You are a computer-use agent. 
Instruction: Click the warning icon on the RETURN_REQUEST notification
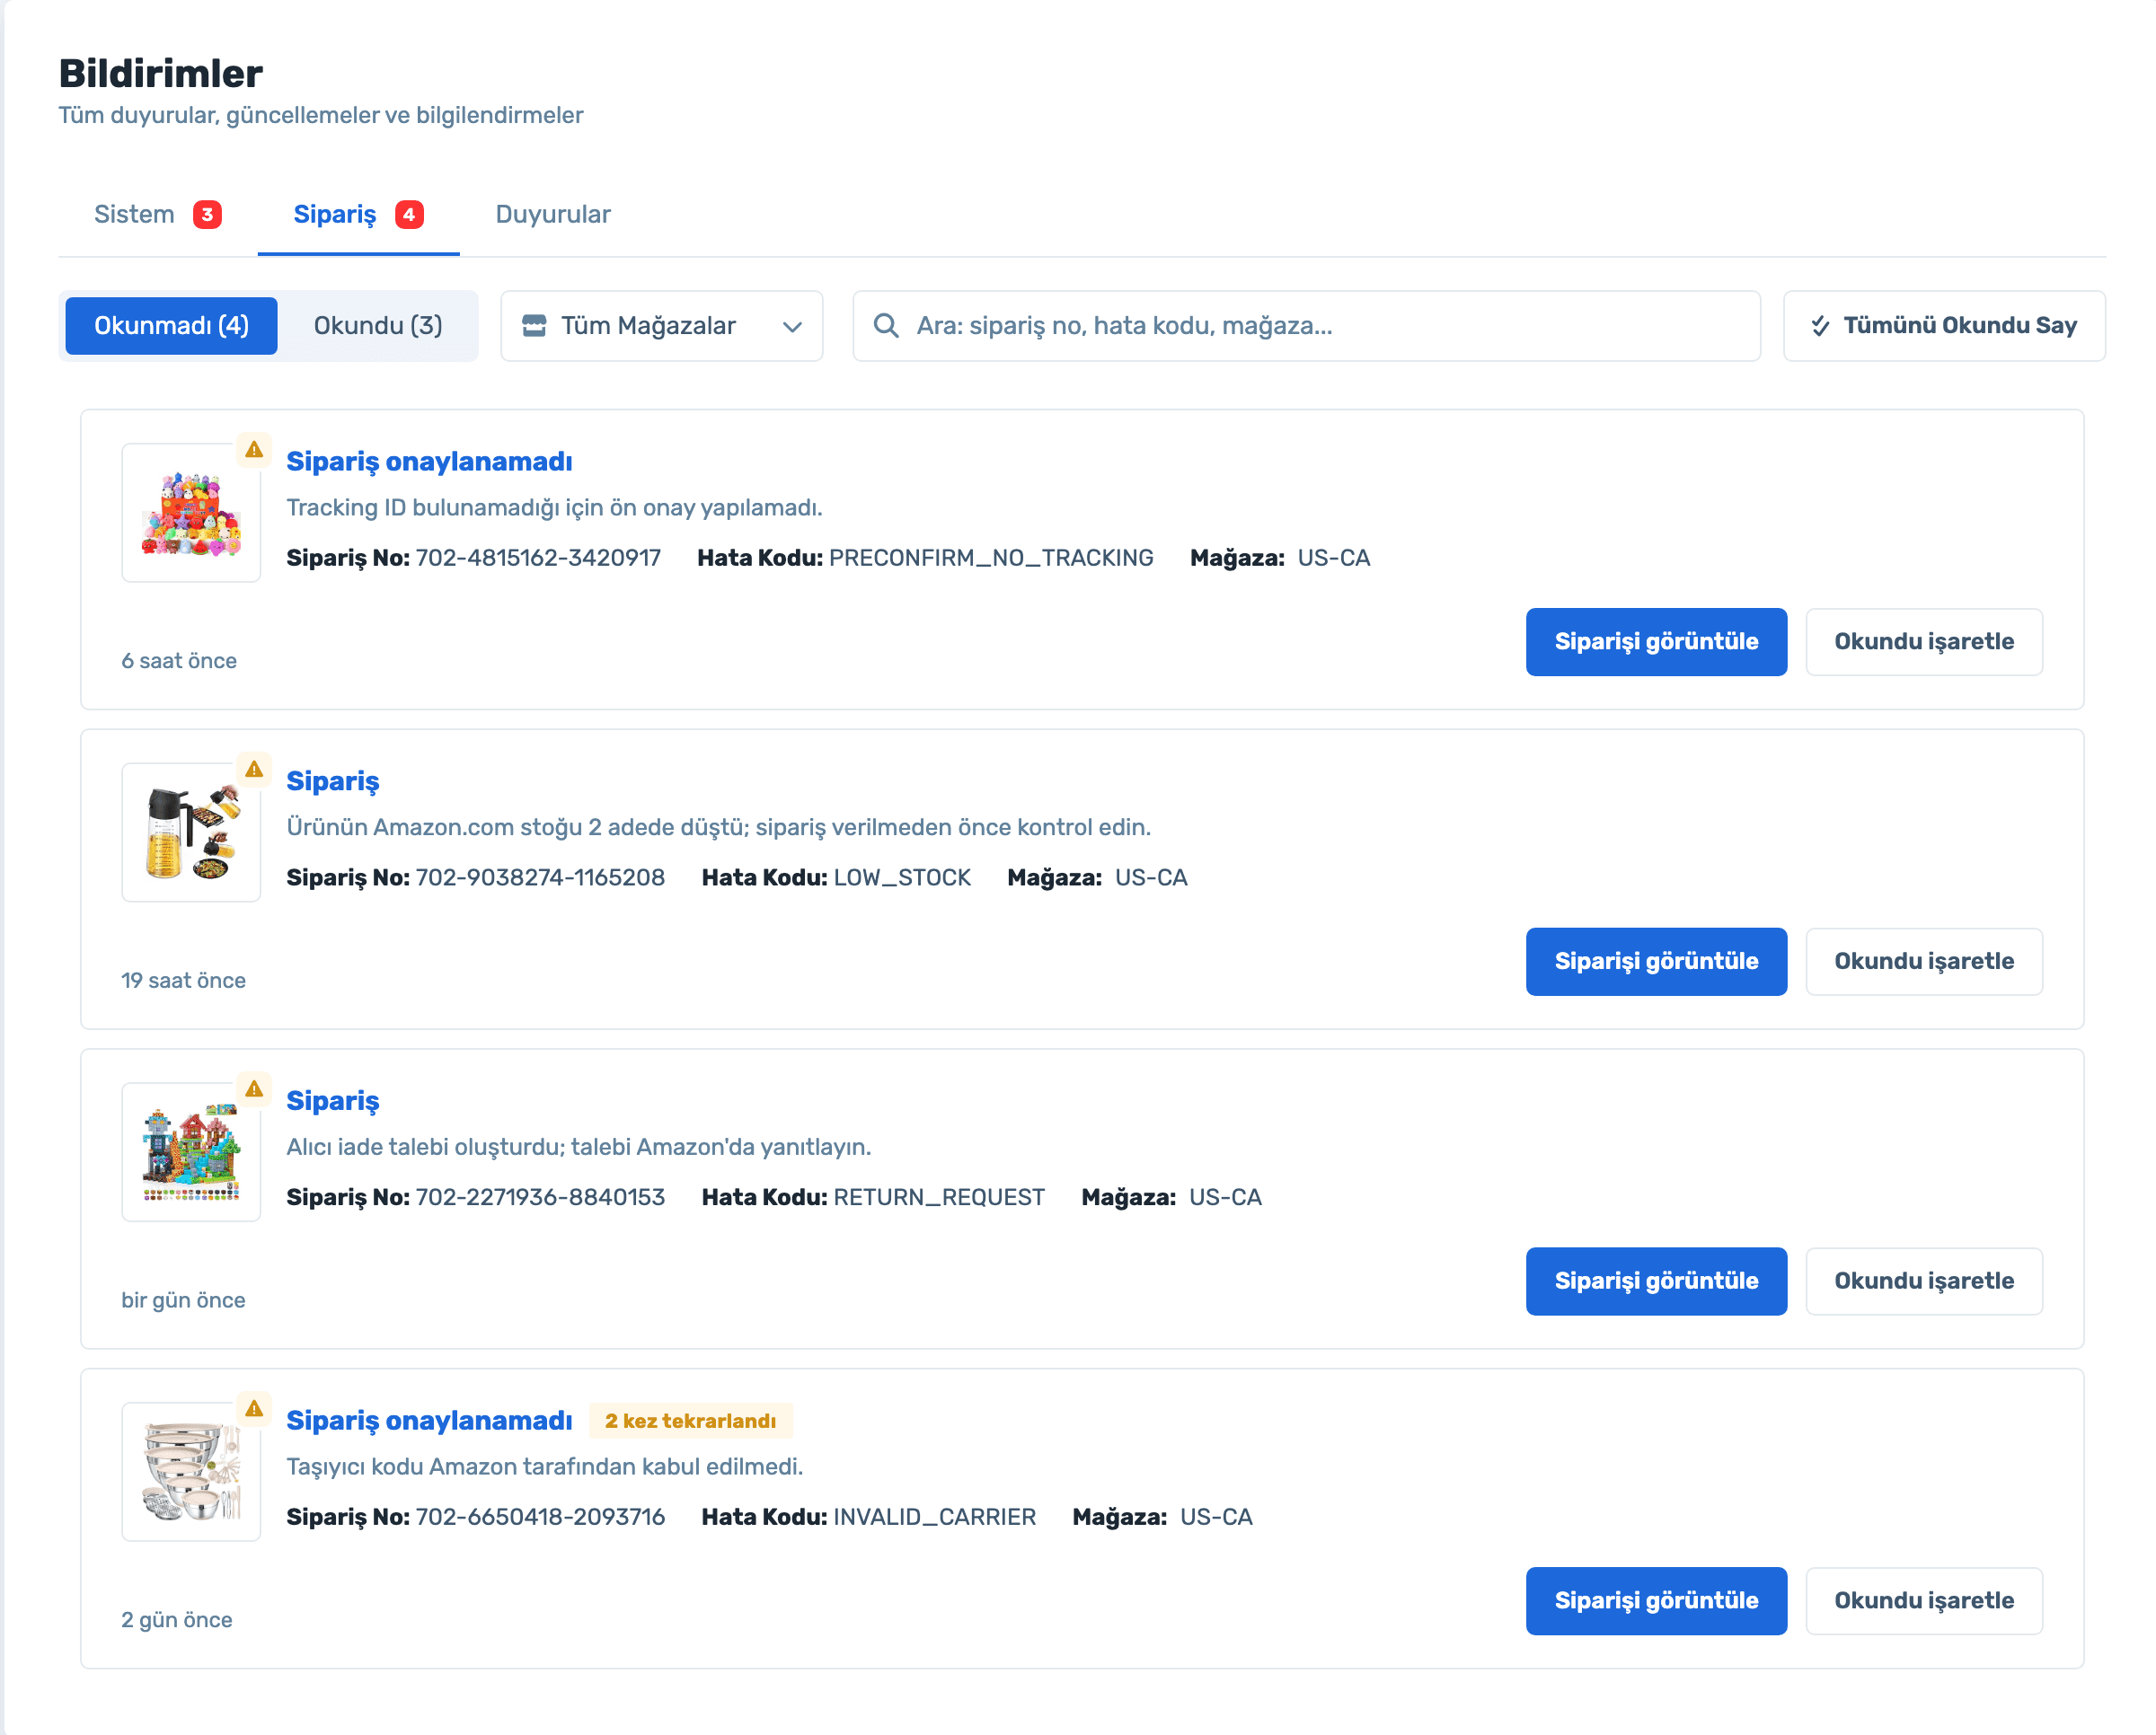click(254, 1089)
